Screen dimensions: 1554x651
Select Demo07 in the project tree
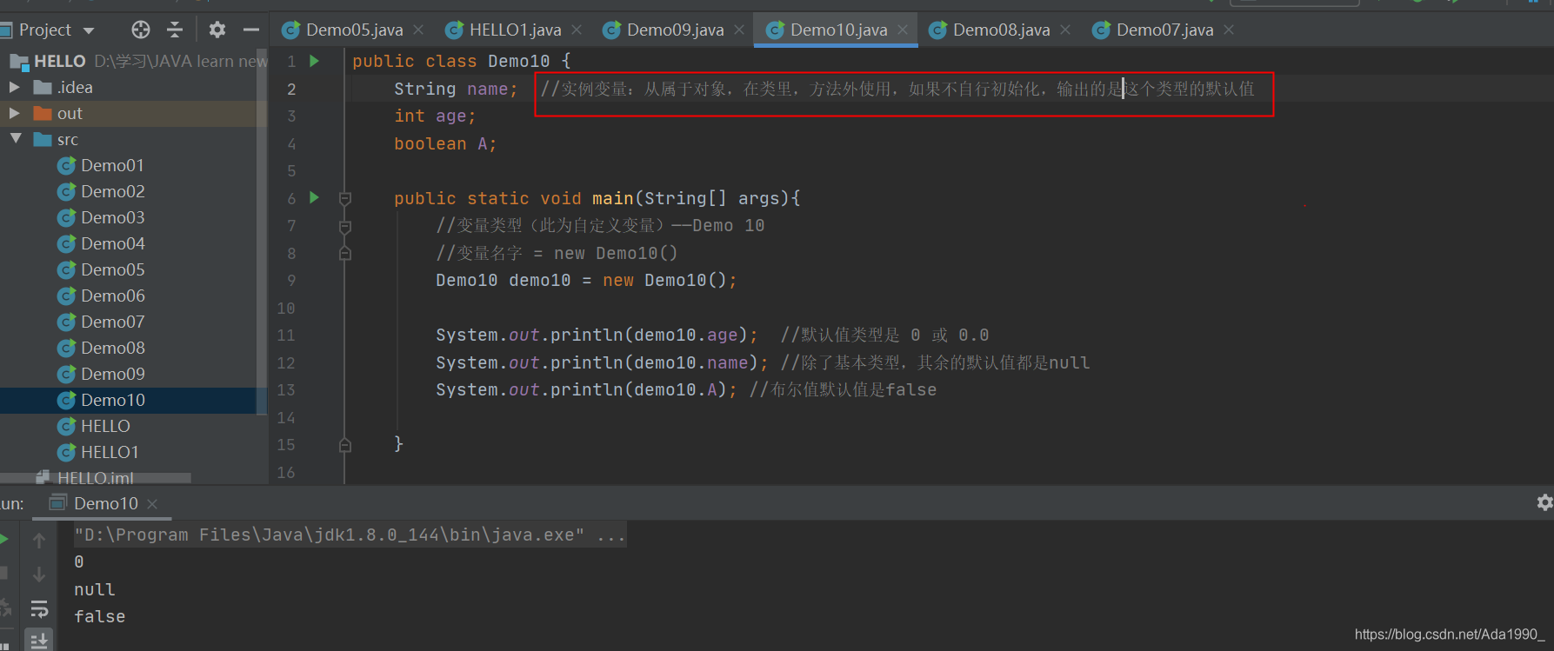pos(112,322)
